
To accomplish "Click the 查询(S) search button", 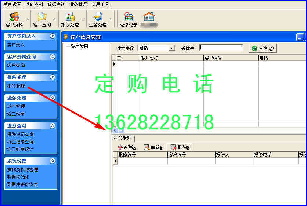I will pyautogui.click(x=263, y=48).
